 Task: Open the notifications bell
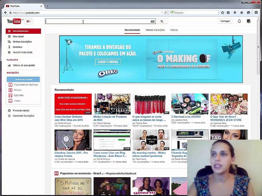[x=239, y=21]
